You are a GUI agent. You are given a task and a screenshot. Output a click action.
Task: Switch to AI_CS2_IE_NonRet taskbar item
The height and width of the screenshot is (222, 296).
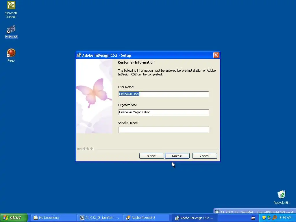100,218
